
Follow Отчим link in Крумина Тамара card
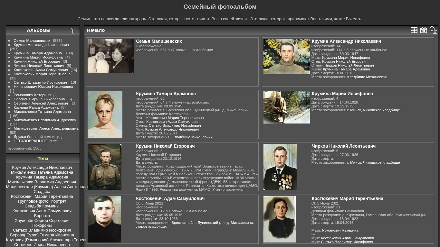(175, 126)
